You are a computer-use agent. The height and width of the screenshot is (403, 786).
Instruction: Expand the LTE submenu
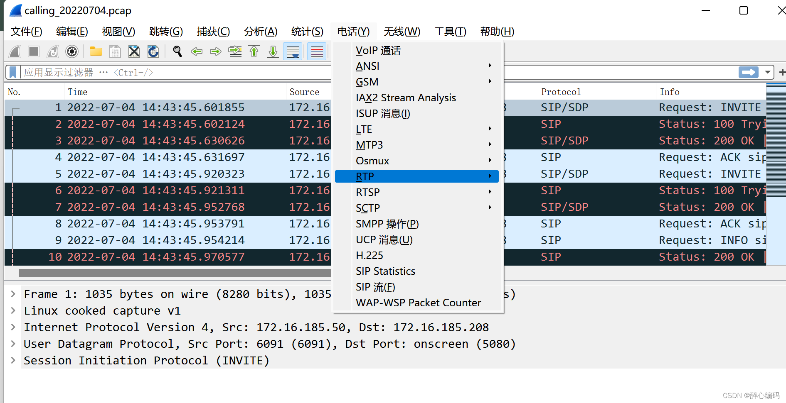point(417,129)
